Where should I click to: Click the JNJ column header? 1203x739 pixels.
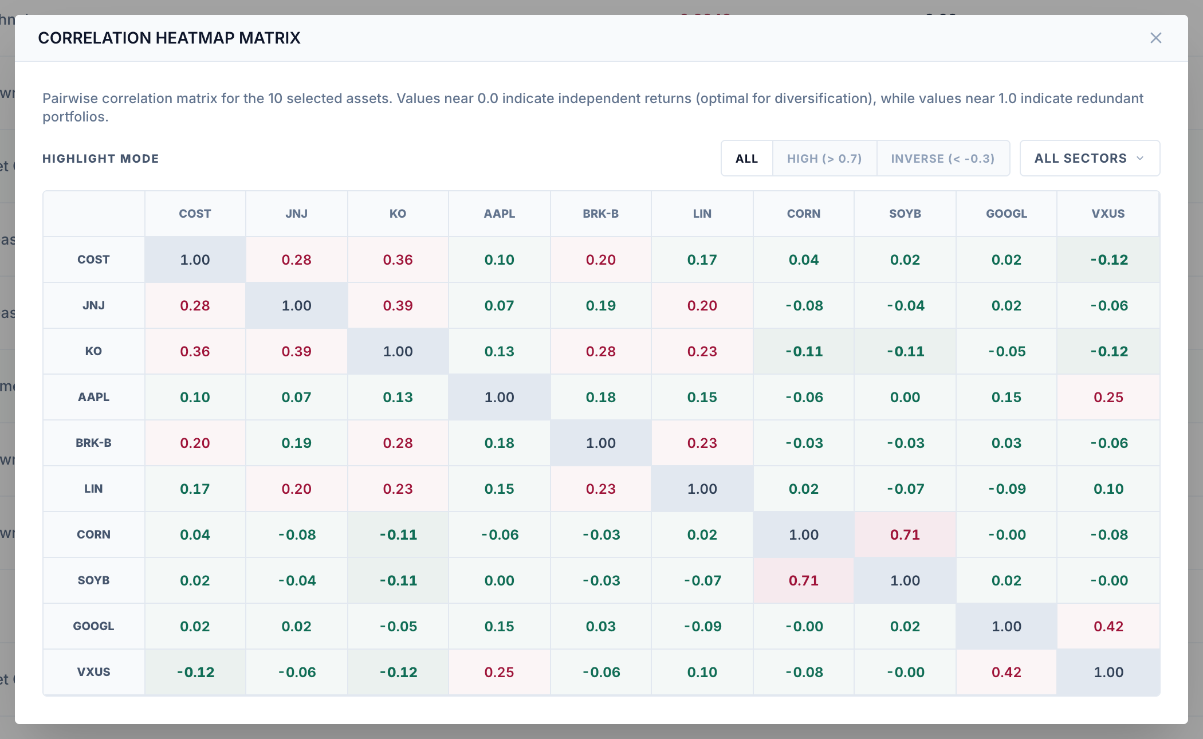(296, 214)
